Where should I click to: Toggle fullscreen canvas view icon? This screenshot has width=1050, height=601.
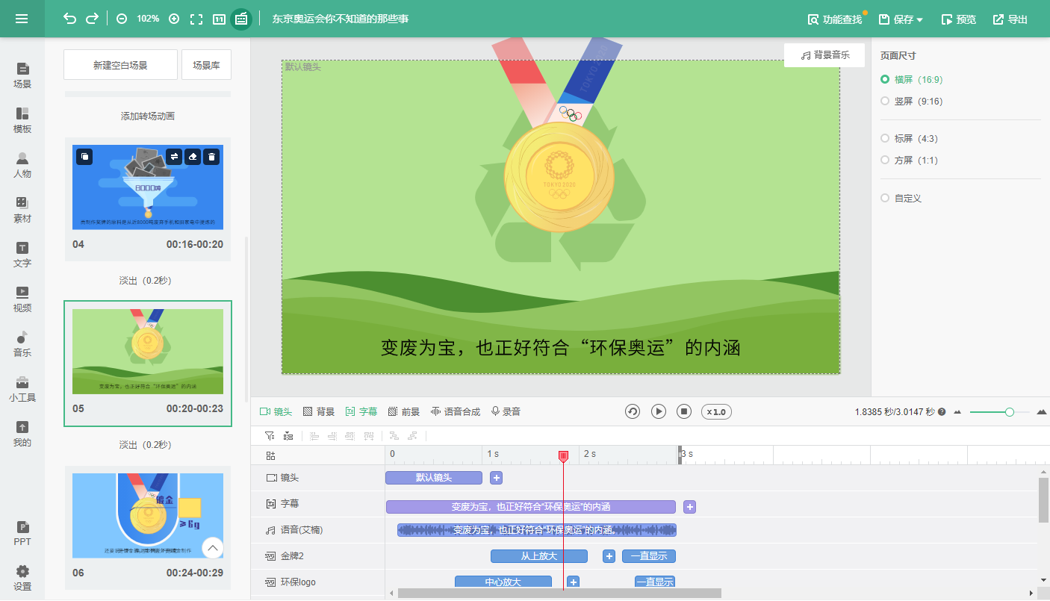(196, 19)
